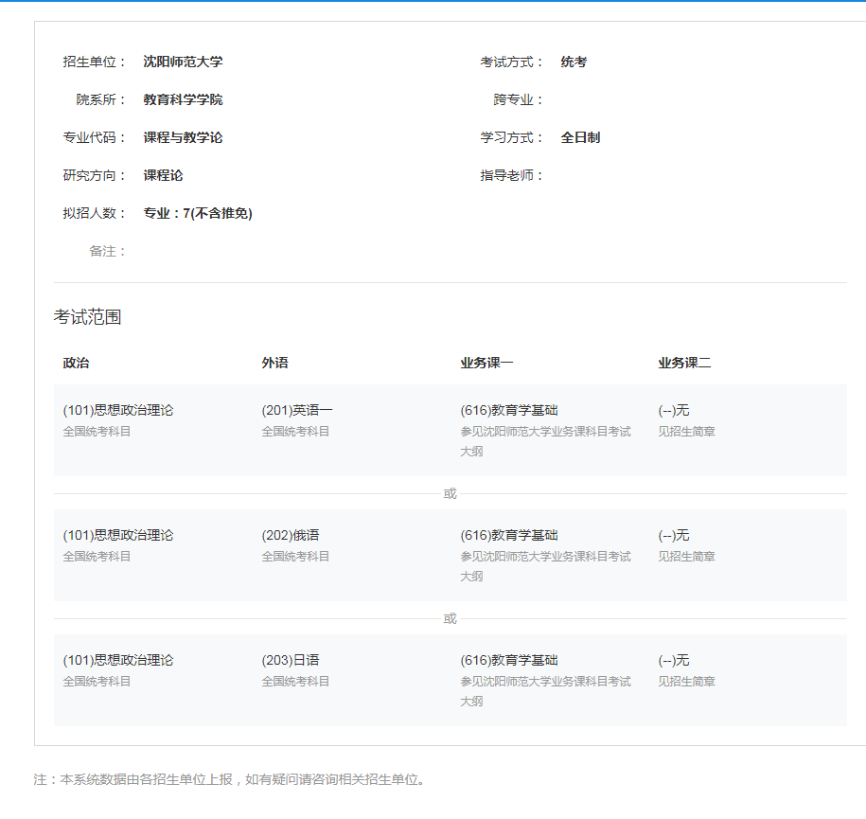Screen dimensions: 866x819
Task: Select the department value 教育科学学院
Action: [x=183, y=99]
